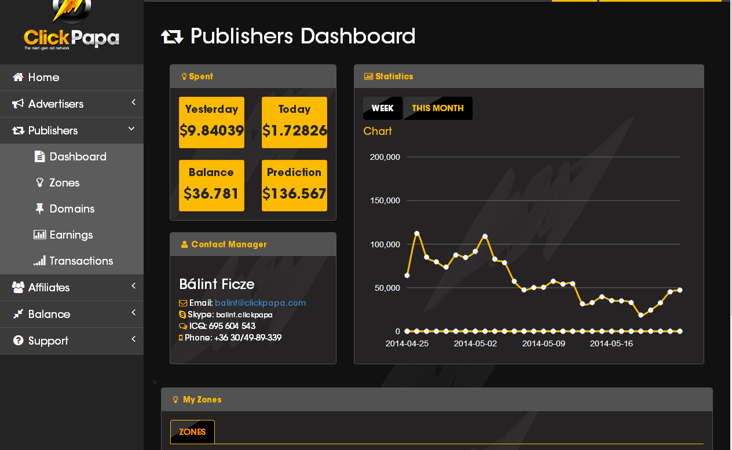This screenshot has height=450, width=732.
Task: Click the highest chart point above 100,000
Action: (417, 233)
